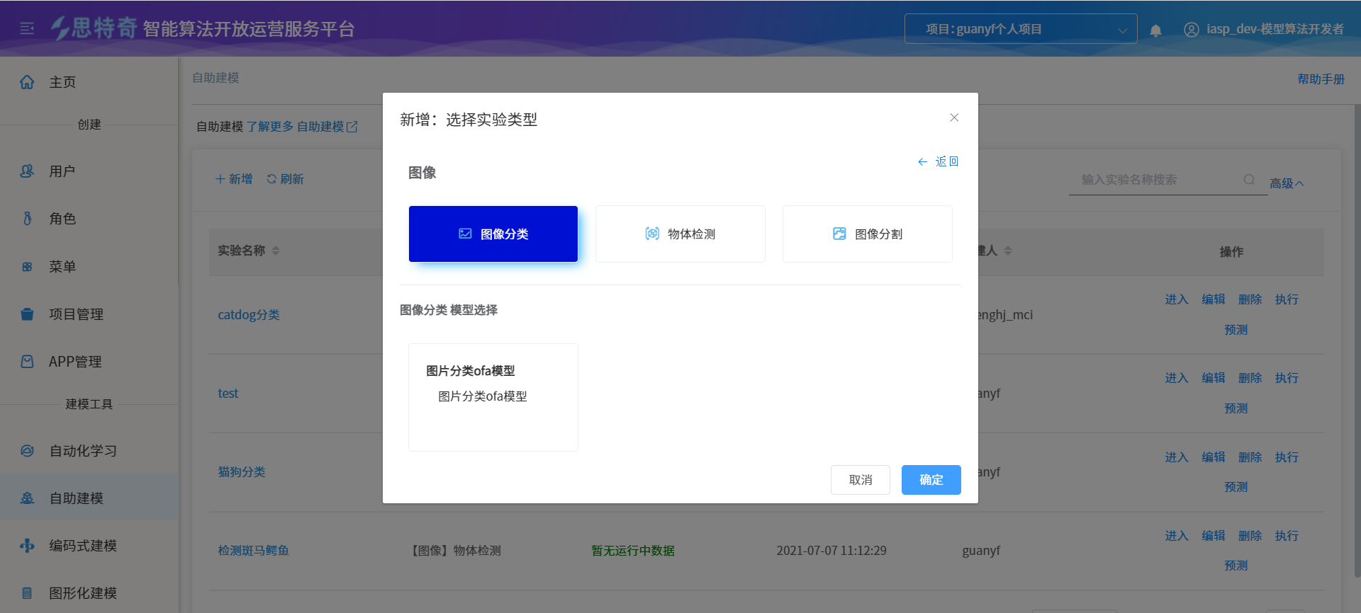1361x613 pixels.
Task: Close the 选择实验类型 dialog
Action: coord(954,118)
